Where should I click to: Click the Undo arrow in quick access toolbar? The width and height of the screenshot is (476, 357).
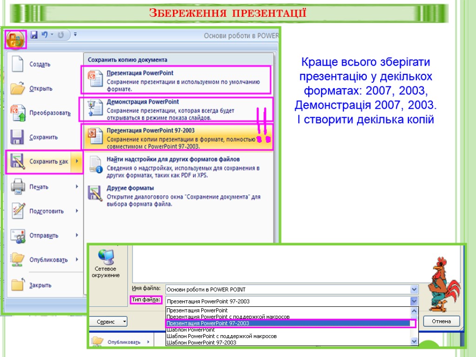45,35
